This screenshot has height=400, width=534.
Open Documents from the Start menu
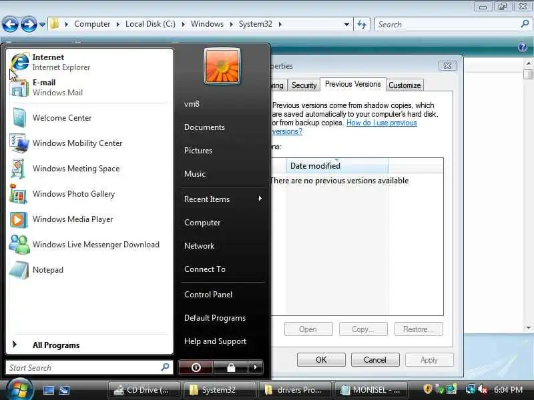coord(204,127)
